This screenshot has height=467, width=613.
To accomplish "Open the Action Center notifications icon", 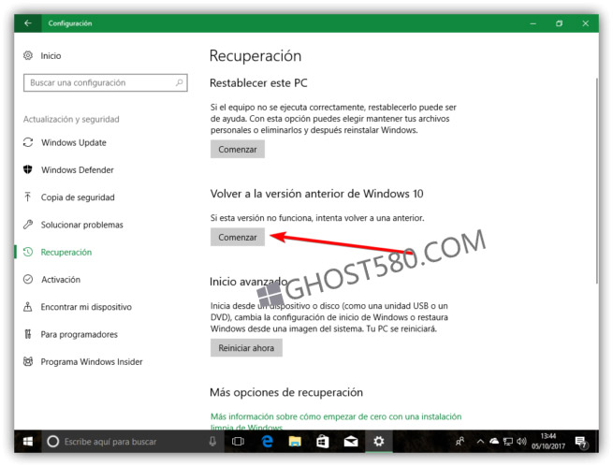I will [x=581, y=442].
